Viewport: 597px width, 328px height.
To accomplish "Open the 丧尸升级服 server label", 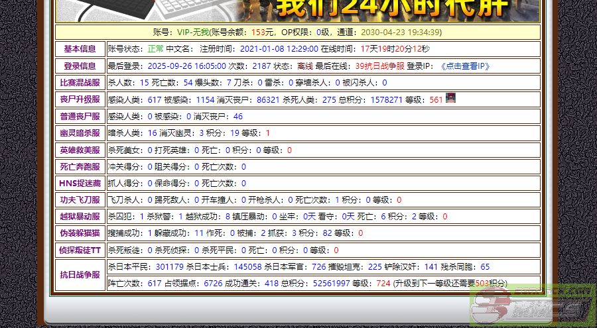I will (x=80, y=99).
